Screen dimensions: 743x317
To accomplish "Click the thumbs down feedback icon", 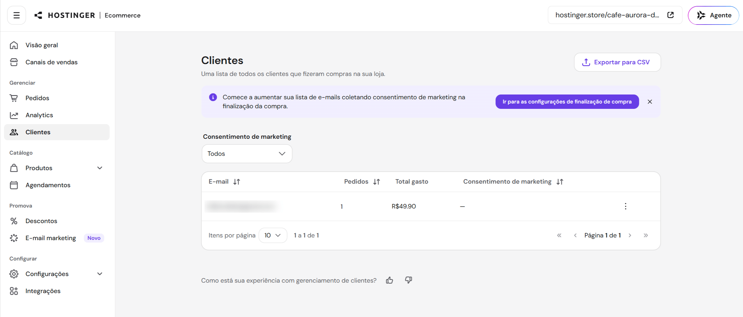I will (408, 280).
